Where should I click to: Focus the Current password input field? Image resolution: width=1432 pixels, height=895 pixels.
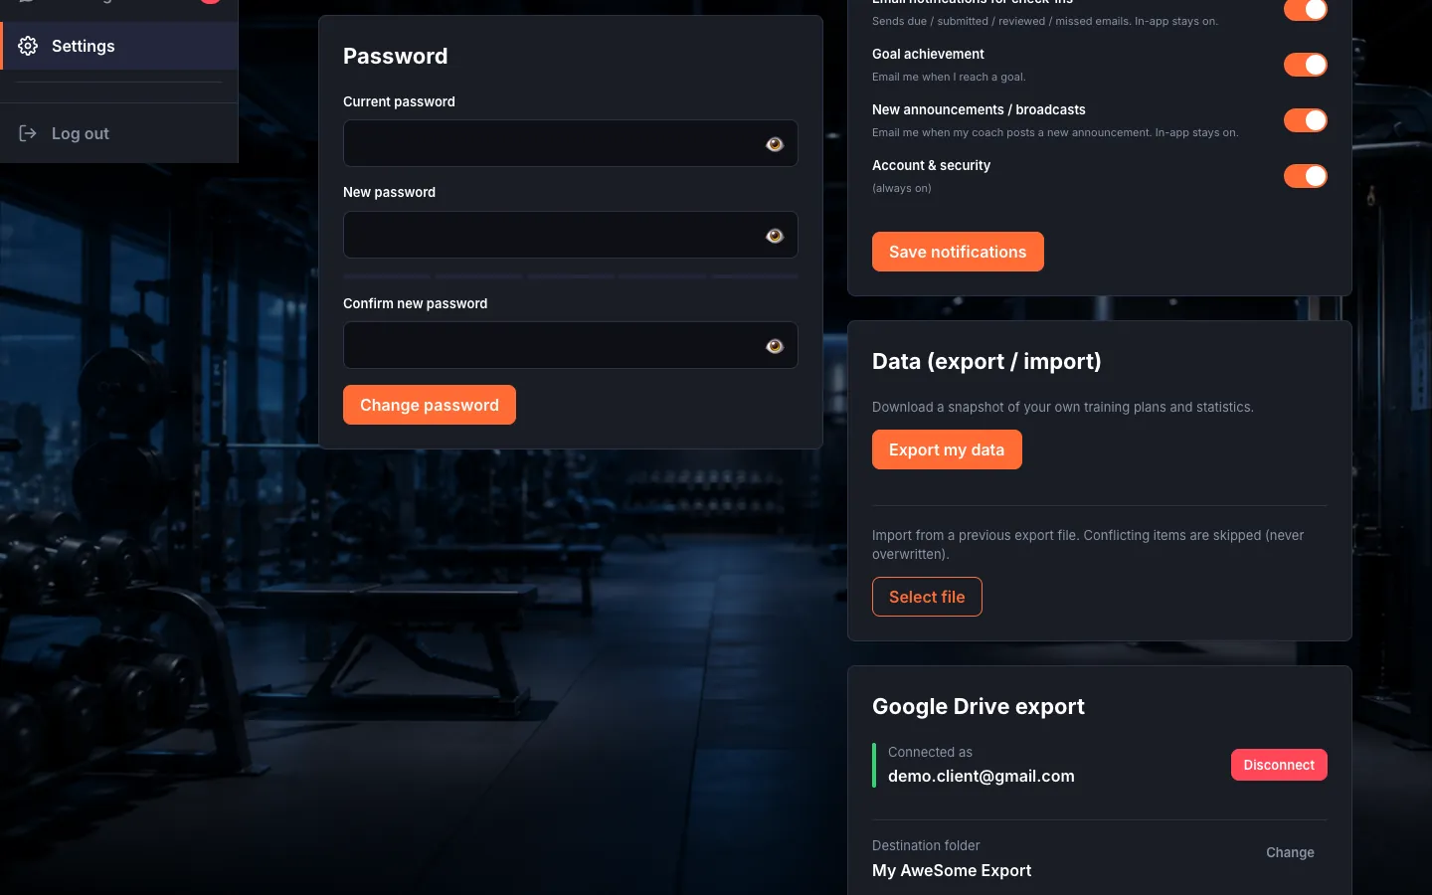(x=570, y=143)
